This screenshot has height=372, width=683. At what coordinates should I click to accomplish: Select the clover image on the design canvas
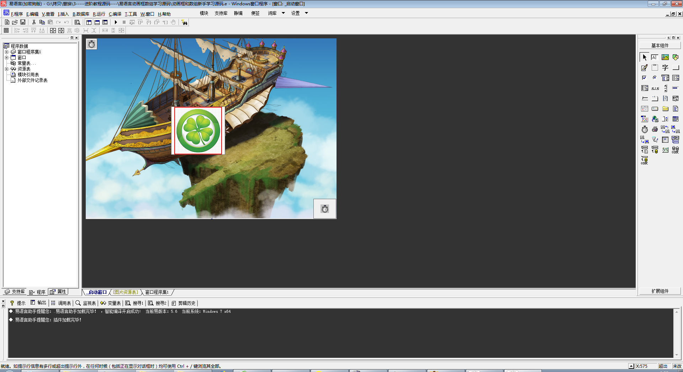(198, 131)
